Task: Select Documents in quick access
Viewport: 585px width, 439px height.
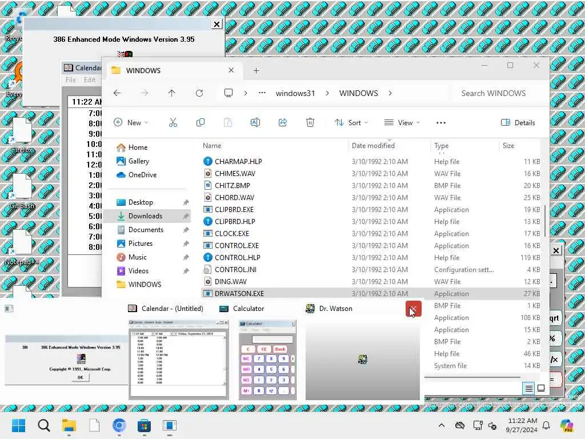Action: pos(147,230)
